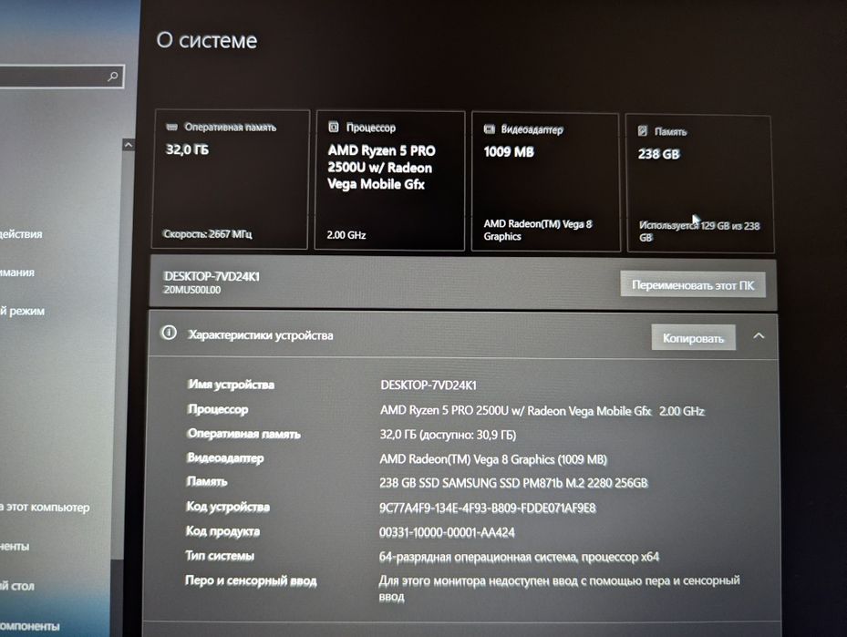
Task: Select the sidebar item ending with 'режим'
Action: point(22,311)
